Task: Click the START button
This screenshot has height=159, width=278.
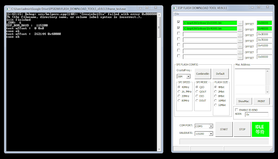Action: click(224, 129)
